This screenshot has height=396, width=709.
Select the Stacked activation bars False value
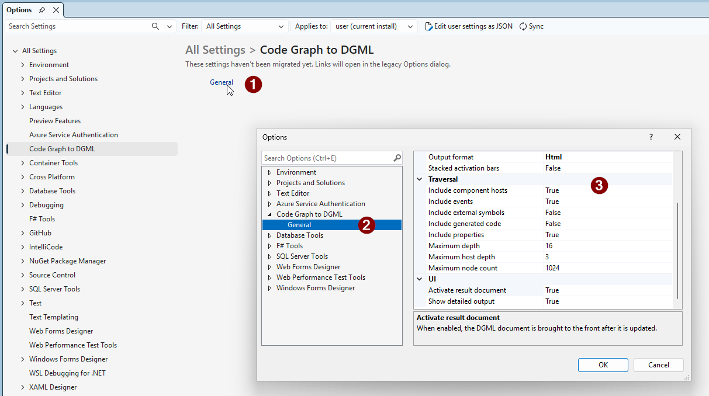pos(553,168)
